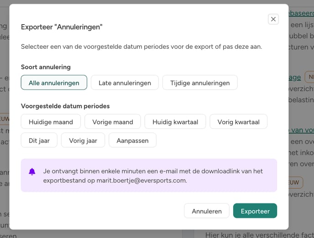Image resolution: width=314 pixels, height=238 pixels.
Task: Pick "Tijdige annuleringen" cancellation type
Action: (x=200, y=83)
